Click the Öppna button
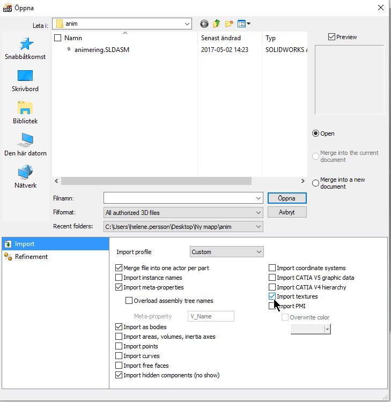The height and width of the screenshot is (402, 391). click(x=286, y=198)
